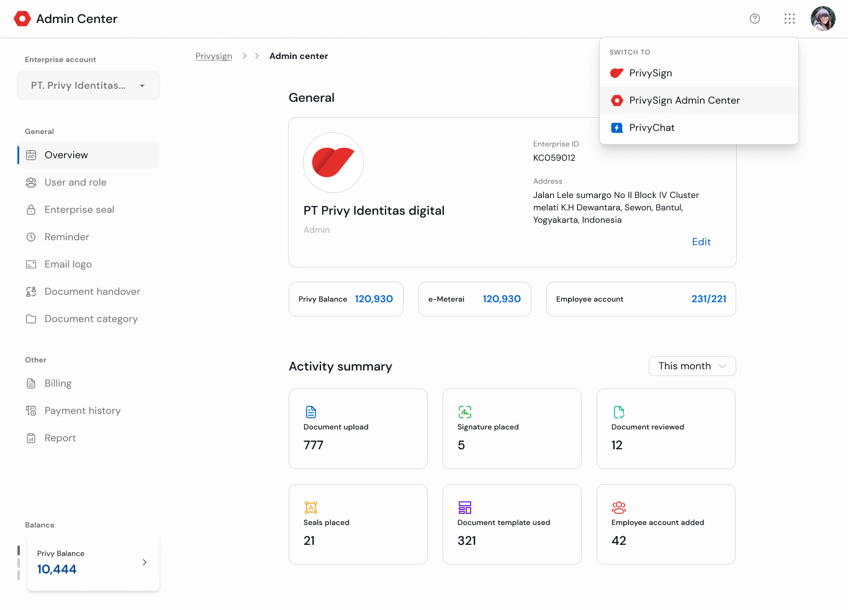This screenshot has width=848, height=610.
Task: Click the PrivySign Admin Center hexagon icon in switcher
Action: [x=617, y=101]
